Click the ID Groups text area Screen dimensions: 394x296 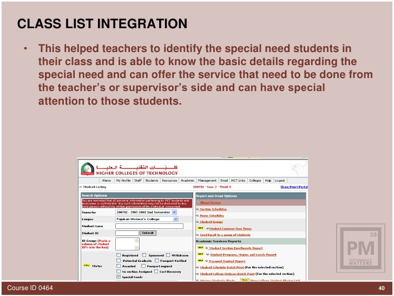click(127, 244)
